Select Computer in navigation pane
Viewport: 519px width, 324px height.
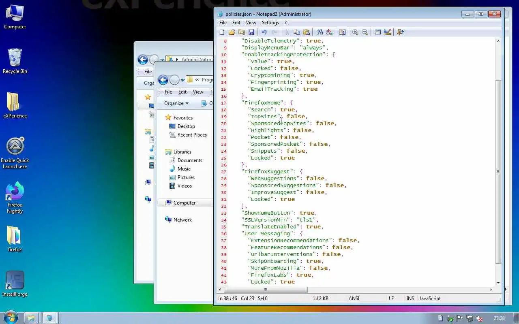184,203
